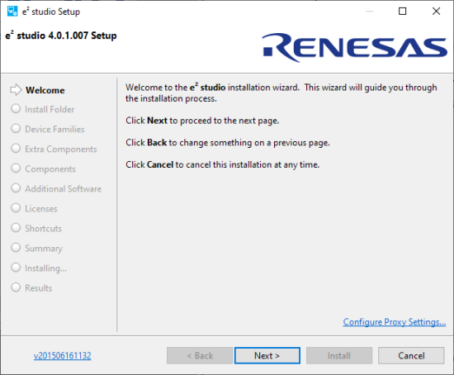Open Configure Proxy Settings link

395,322
